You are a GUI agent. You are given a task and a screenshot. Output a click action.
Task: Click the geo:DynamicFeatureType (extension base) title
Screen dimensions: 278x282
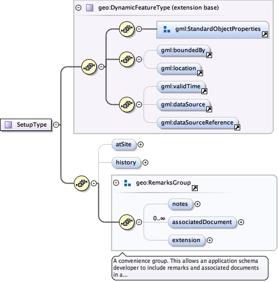158,8
